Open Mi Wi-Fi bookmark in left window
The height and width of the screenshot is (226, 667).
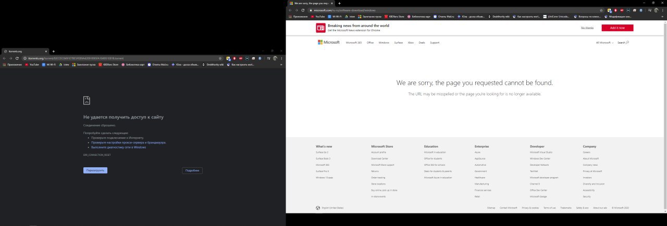click(x=48, y=64)
